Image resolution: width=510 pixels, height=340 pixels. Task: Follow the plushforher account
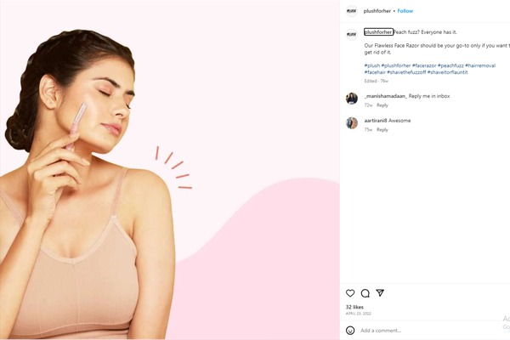[x=405, y=11]
